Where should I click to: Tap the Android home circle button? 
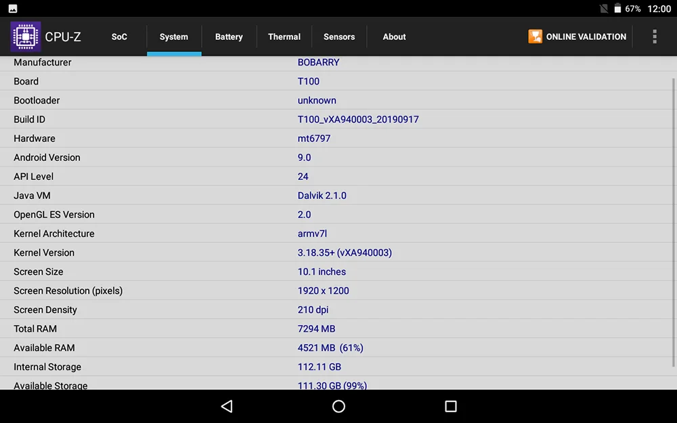pyautogui.click(x=338, y=406)
